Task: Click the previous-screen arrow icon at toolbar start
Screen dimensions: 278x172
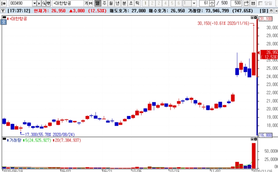Action: click(x=3, y=3)
